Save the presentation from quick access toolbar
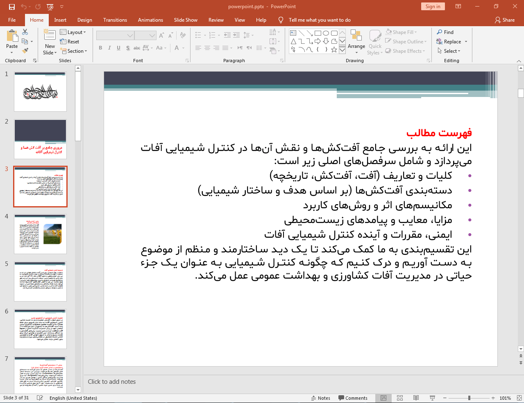 tap(11, 7)
